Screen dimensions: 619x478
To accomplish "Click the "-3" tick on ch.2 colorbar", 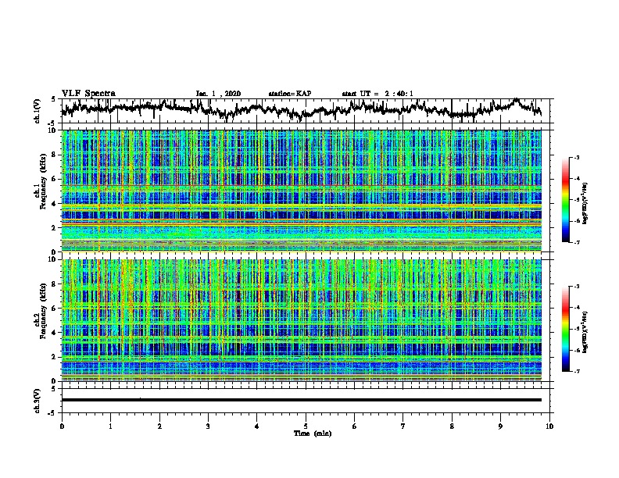I will tap(576, 287).
